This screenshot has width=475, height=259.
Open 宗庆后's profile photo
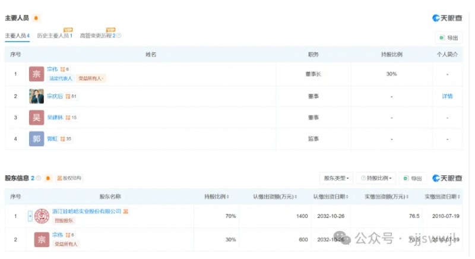tap(36, 96)
